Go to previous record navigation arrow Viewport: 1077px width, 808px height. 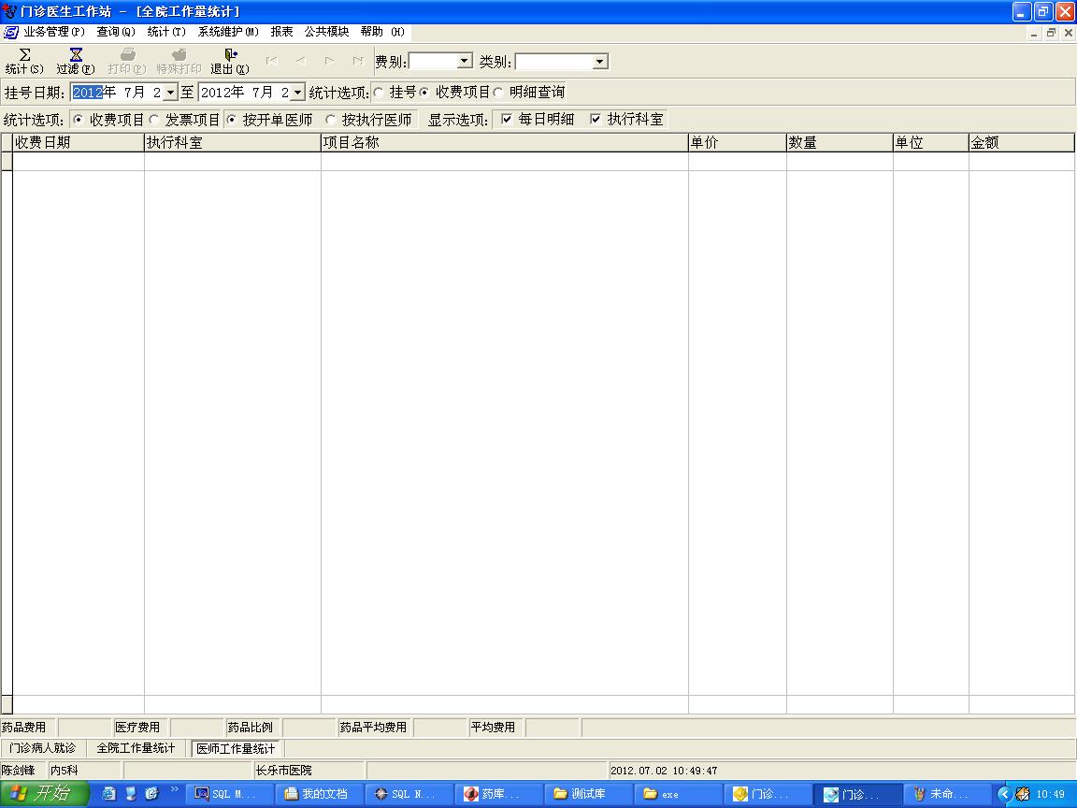(301, 61)
